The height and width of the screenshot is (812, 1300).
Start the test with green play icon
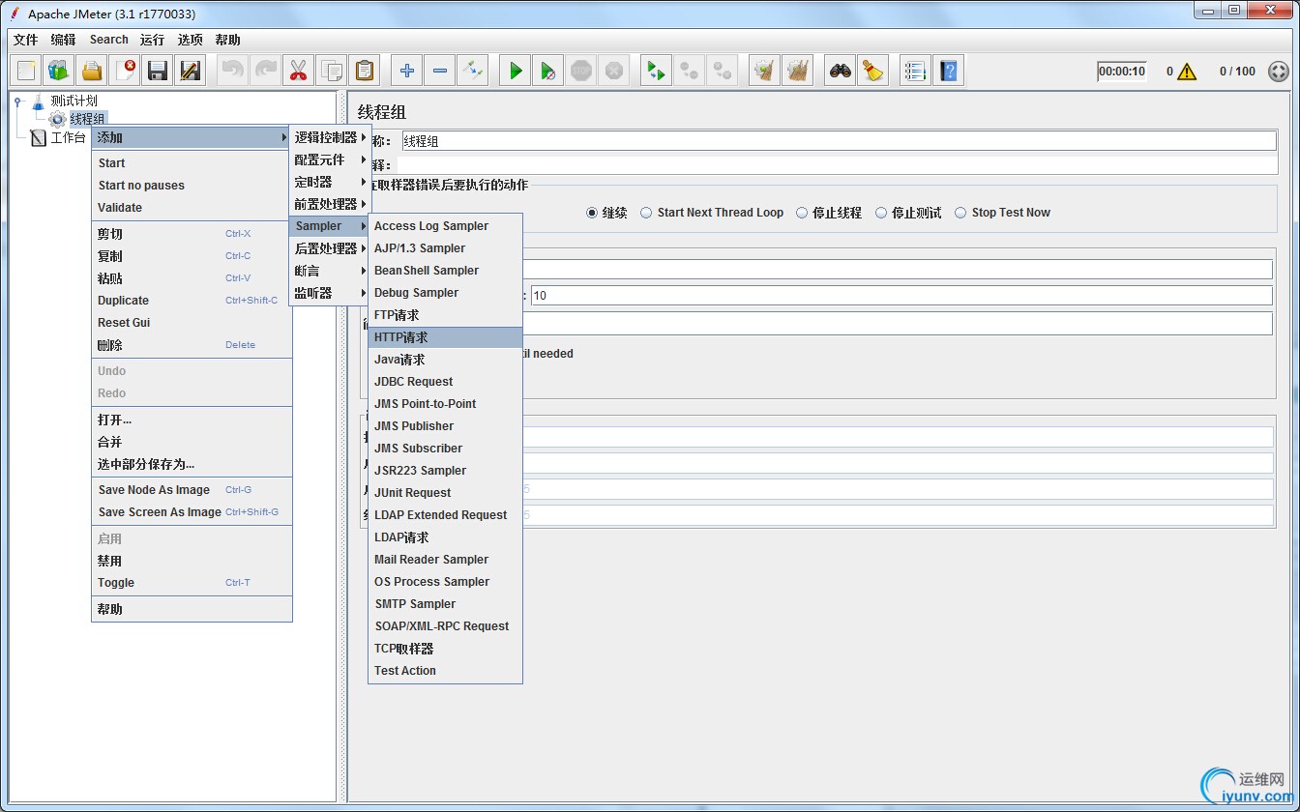[516, 71]
